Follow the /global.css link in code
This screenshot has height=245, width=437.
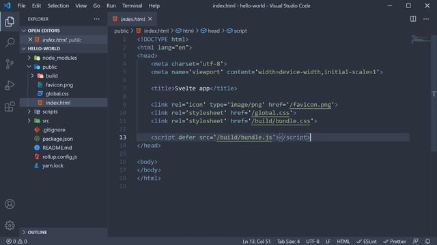270,113
